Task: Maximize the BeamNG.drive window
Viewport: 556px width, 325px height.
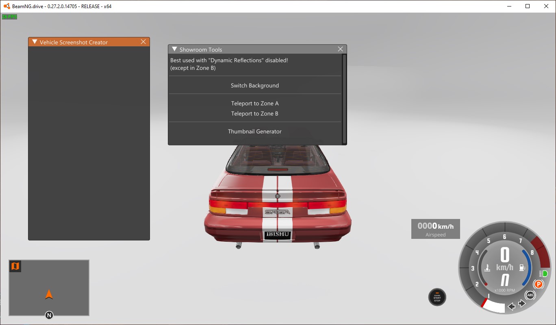Action: click(528, 6)
